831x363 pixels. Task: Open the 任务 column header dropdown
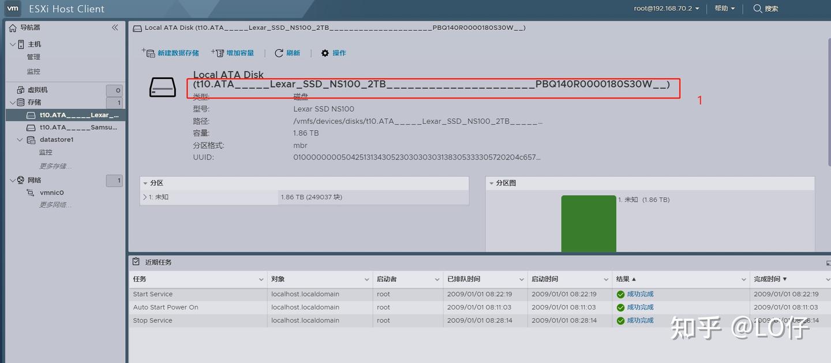coord(261,279)
